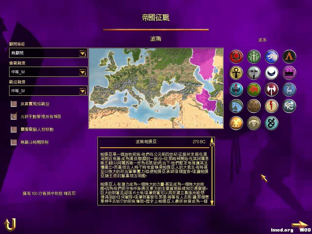Enable the 非真實風格戰役 checkbox
312x234 pixels.
tap(14, 104)
